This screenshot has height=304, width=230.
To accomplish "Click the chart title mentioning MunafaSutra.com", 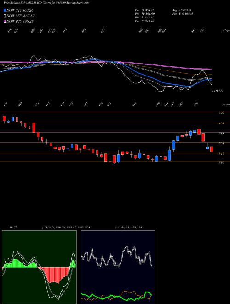I will coord(46,3).
